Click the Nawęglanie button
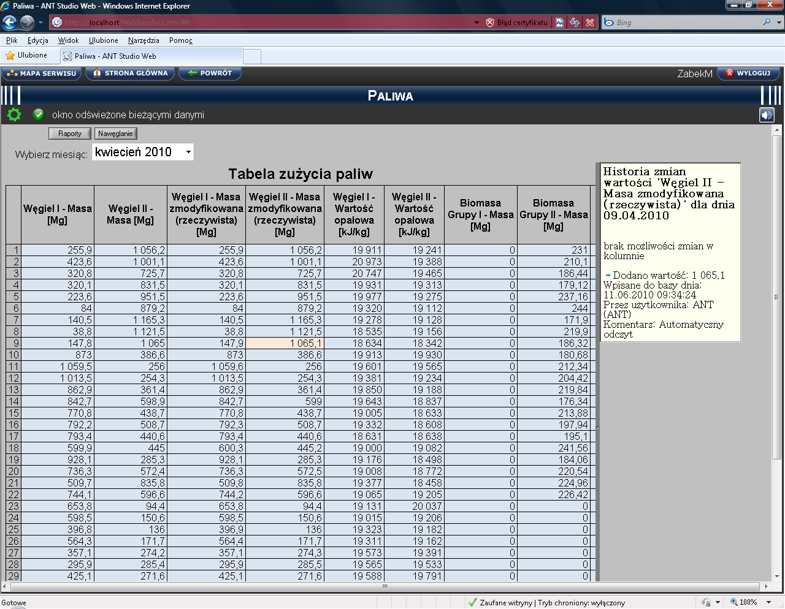The width and height of the screenshot is (785, 609). point(115,134)
